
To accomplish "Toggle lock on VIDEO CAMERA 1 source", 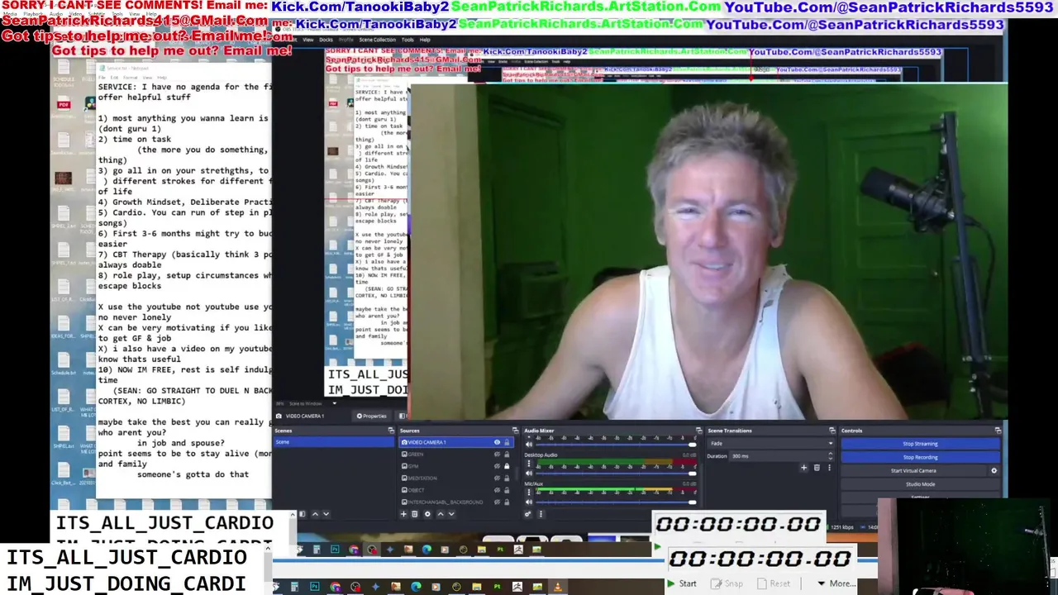I will (507, 442).
